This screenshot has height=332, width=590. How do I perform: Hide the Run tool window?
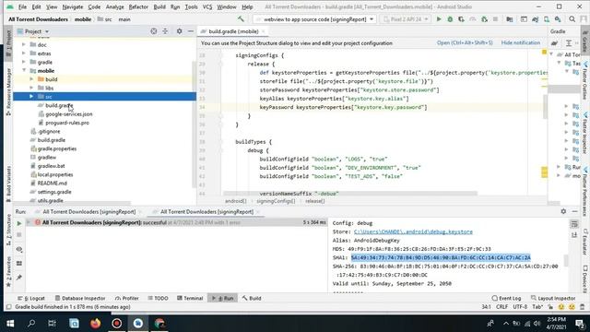tap(574, 211)
